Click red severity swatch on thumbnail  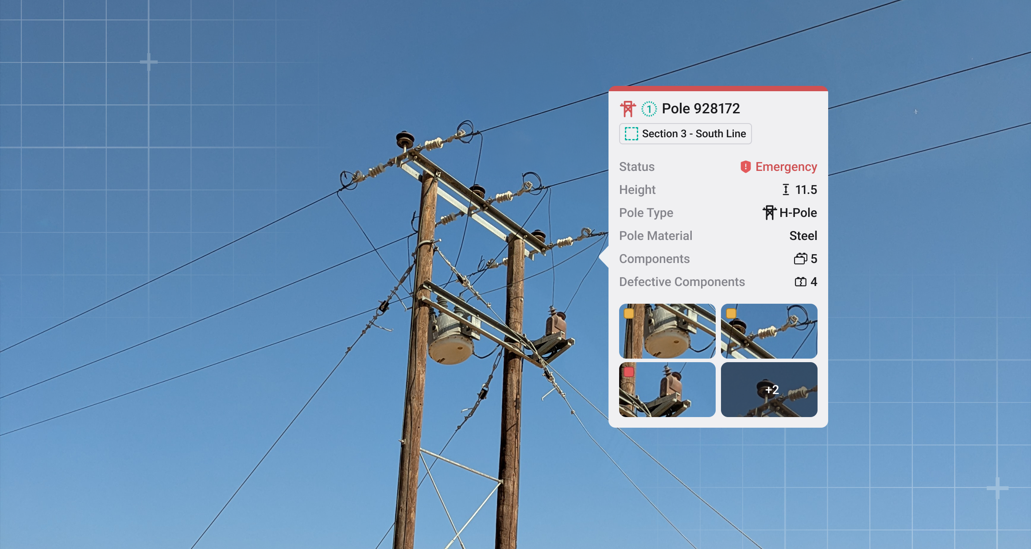click(629, 372)
